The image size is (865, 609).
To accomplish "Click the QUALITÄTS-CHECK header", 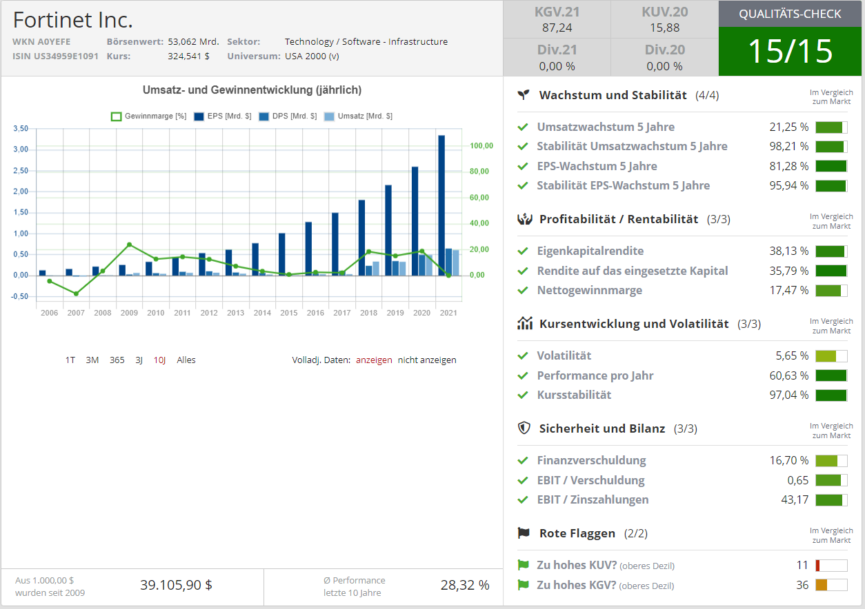I will click(790, 14).
